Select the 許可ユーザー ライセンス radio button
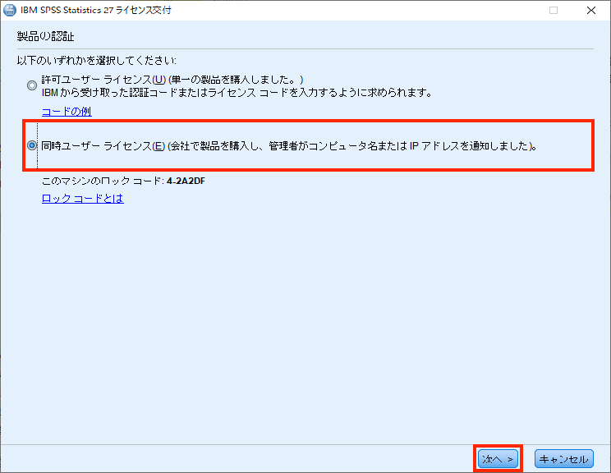611x473 pixels. [32, 85]
